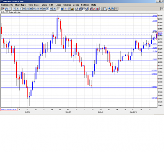Image resolution: width=164 pixels, height=152 pixels.
Task: Click the 0.9663 support line label
Action: 154,87
